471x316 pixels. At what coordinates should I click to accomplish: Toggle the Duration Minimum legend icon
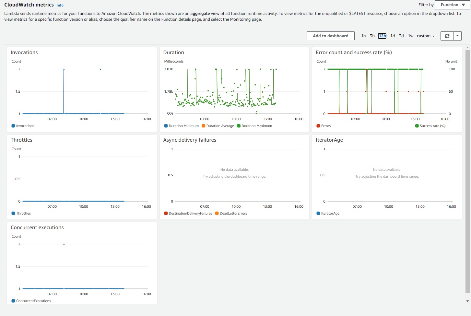point(166,126)
